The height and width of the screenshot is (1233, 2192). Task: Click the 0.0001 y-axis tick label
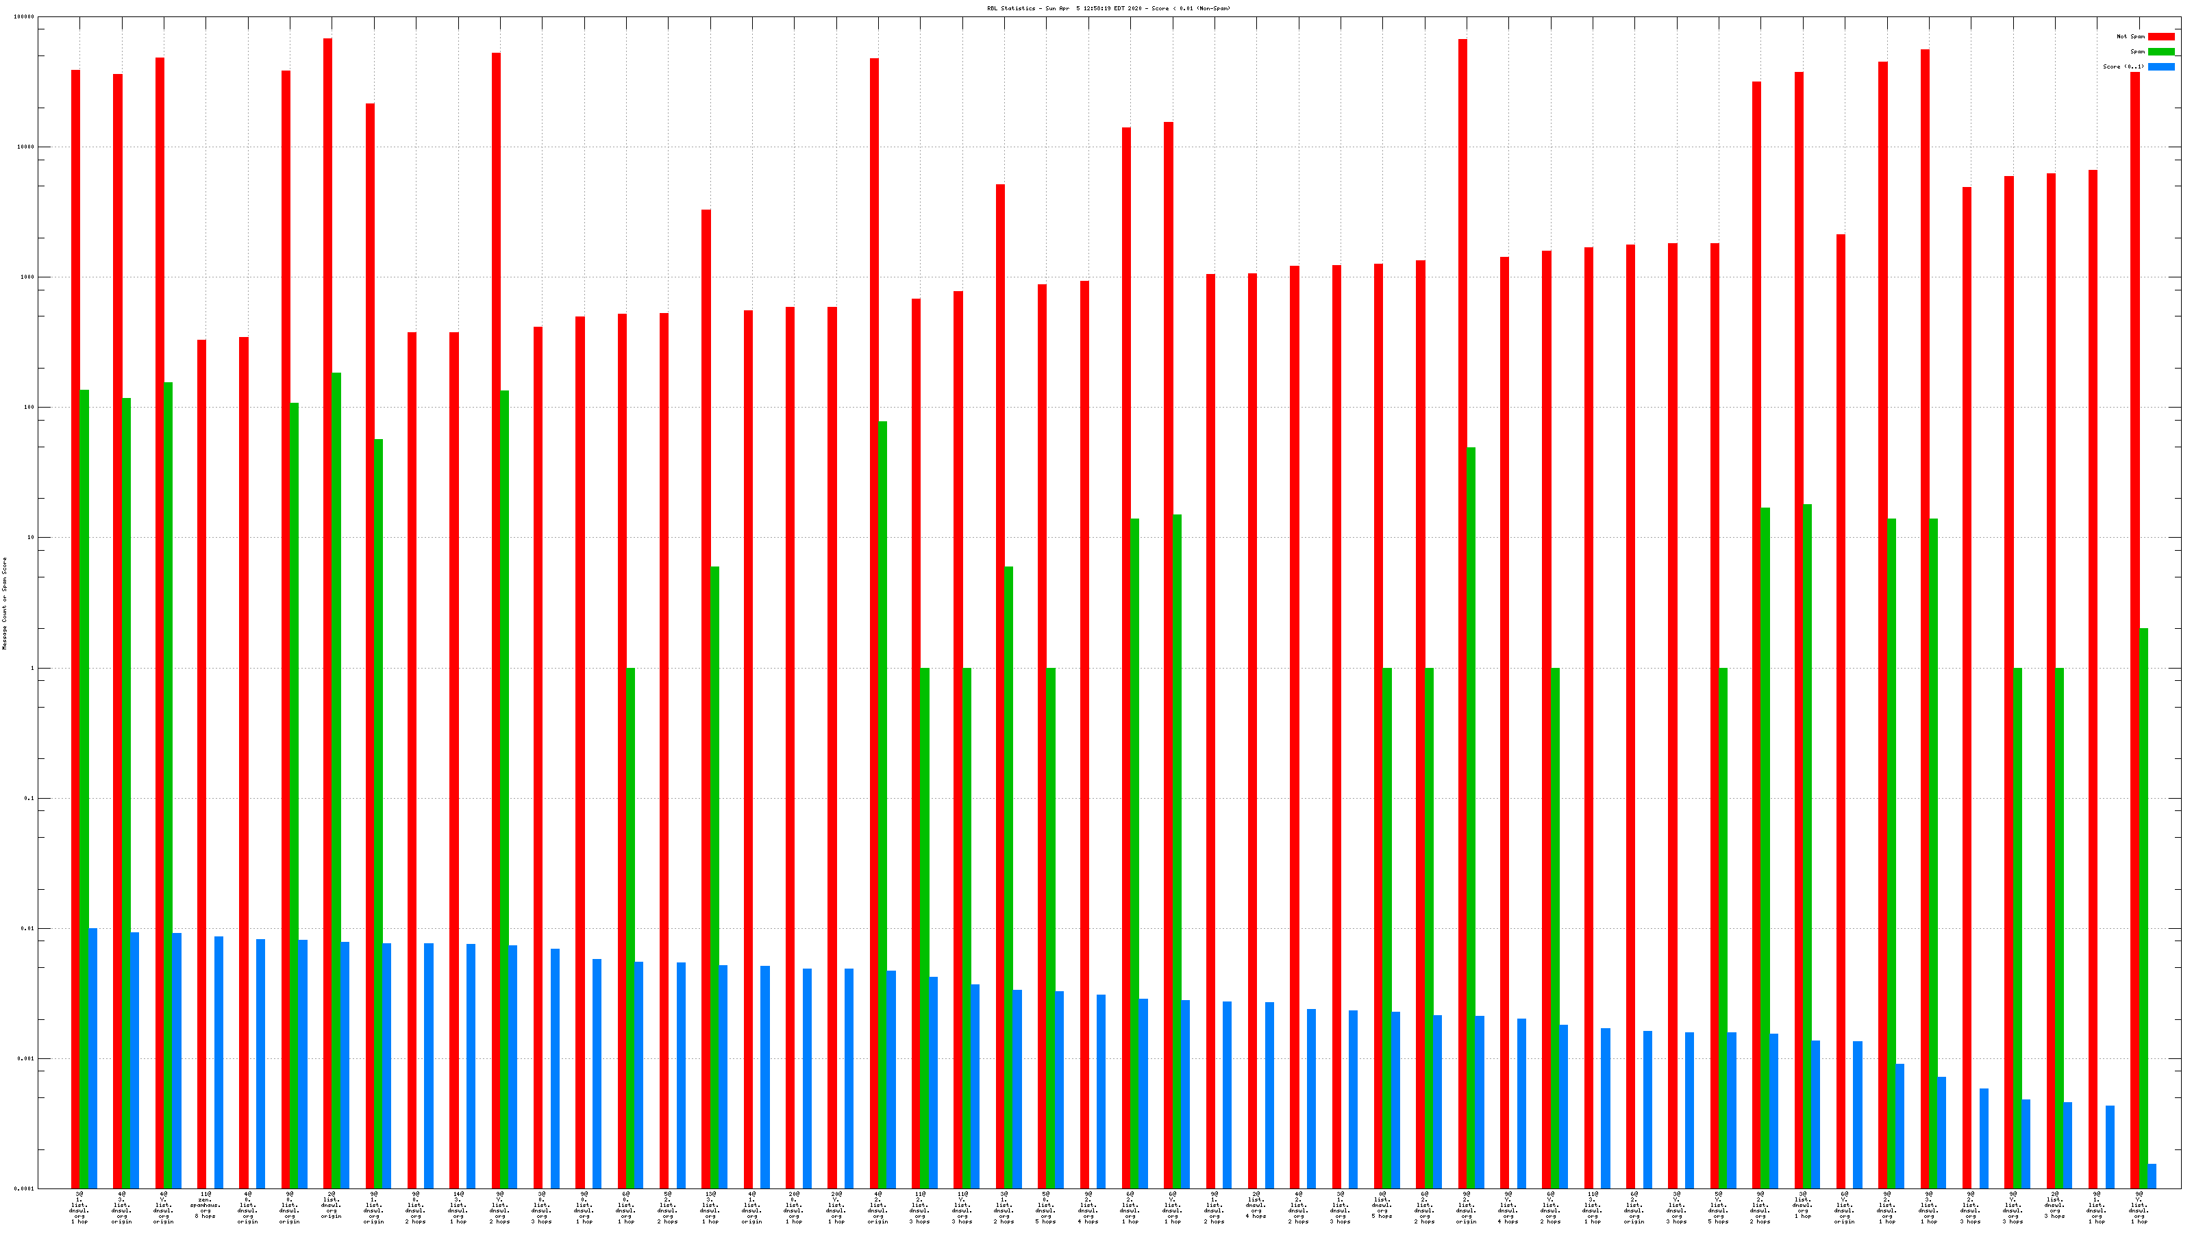point(25,1188)
